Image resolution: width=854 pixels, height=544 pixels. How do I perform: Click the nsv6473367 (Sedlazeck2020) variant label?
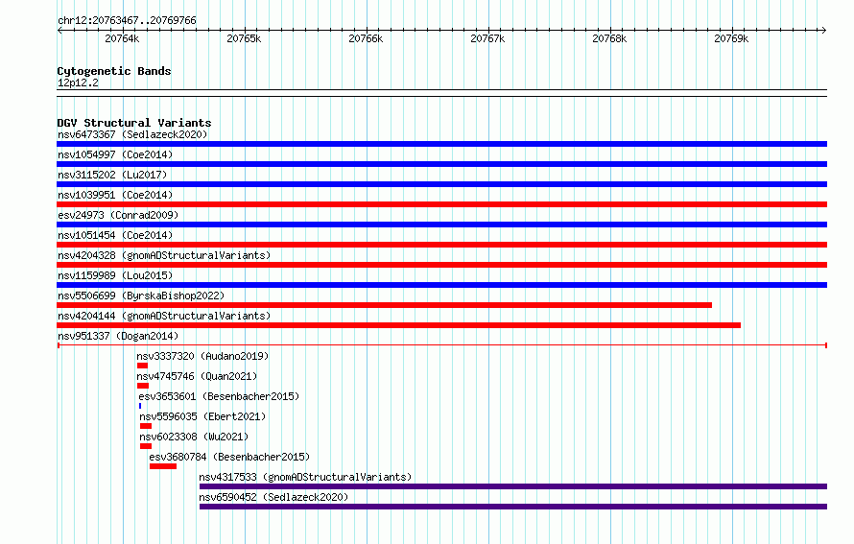pos(132,134)
